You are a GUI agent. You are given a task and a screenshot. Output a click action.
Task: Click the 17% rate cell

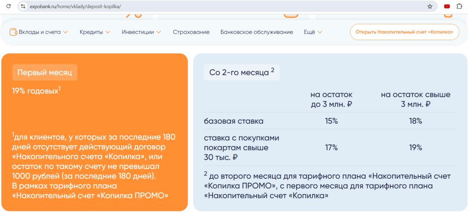(x=331, y=148)
